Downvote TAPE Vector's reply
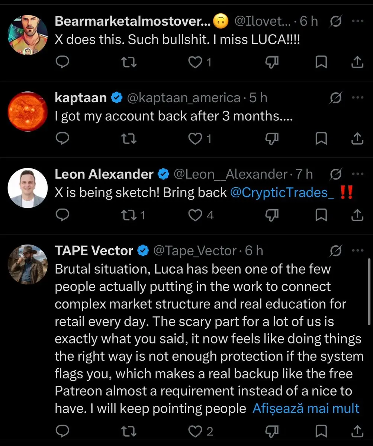373x446 pixels. [x=272, y=431]
